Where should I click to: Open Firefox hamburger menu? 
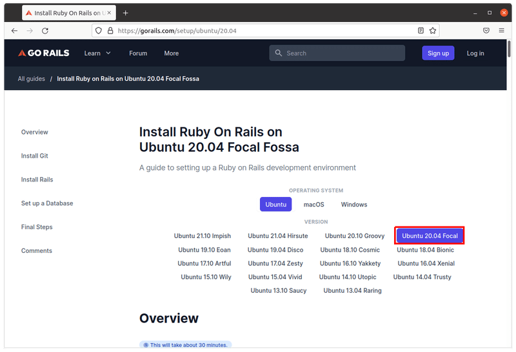[502, 30]
